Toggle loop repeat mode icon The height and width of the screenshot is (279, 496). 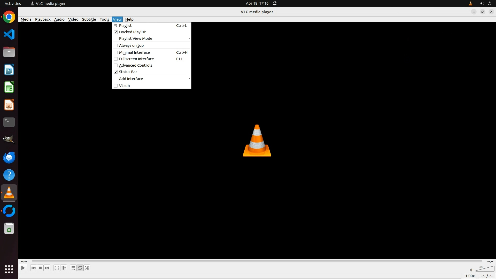[x=80, y=268]
